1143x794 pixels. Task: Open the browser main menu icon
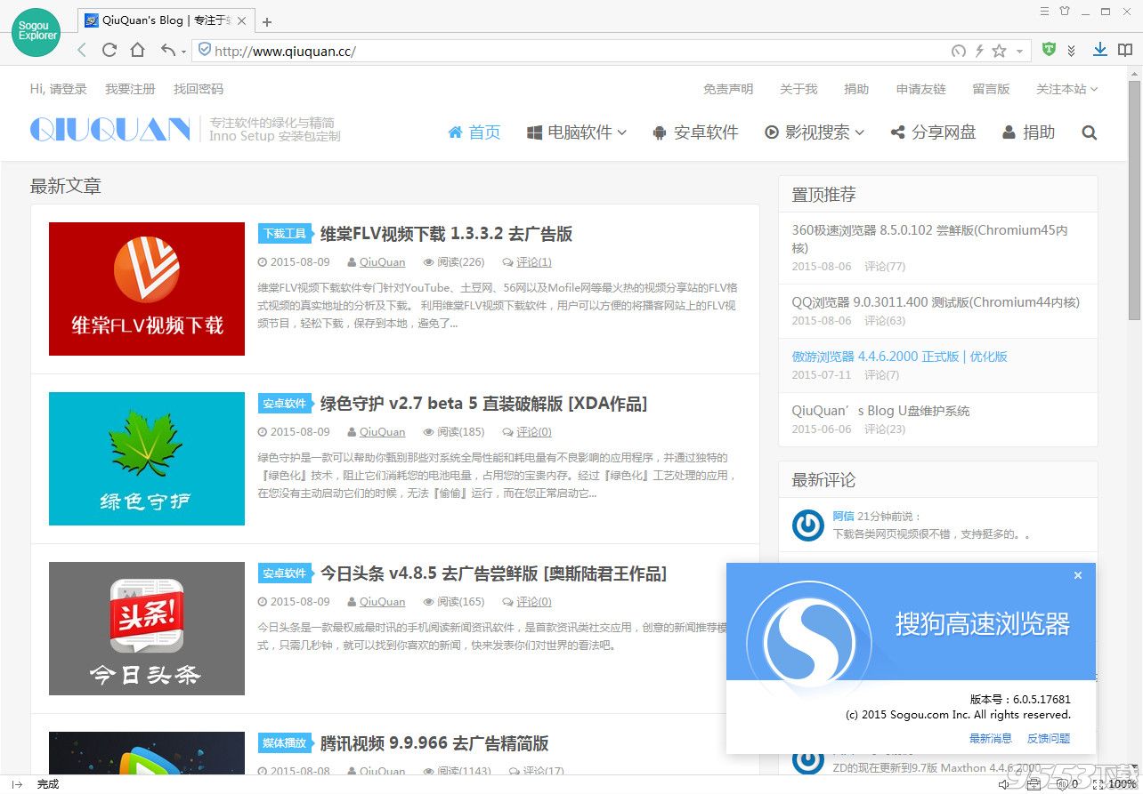1045,11
